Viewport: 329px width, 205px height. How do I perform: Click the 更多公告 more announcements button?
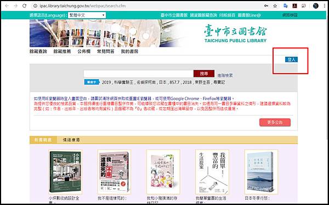tap(275, 123)
